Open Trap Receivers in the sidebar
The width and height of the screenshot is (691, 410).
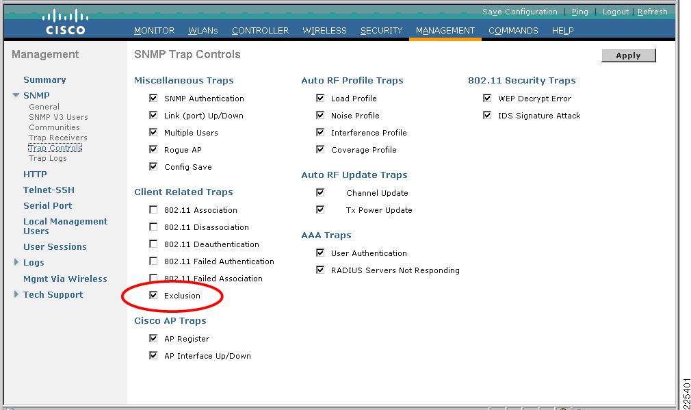coord(57,138)
